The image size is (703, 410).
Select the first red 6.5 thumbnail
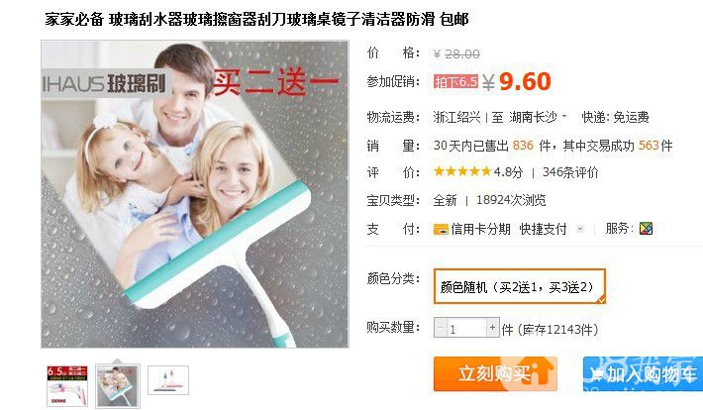[67, 386]
